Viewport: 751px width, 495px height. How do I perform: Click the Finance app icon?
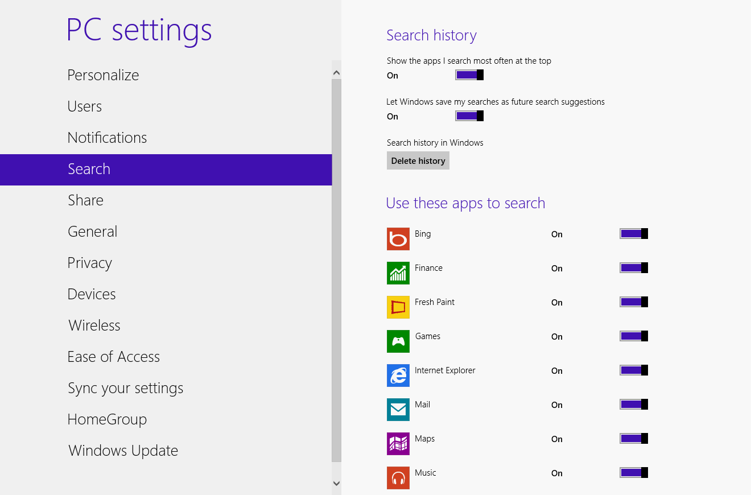point(398,273)
